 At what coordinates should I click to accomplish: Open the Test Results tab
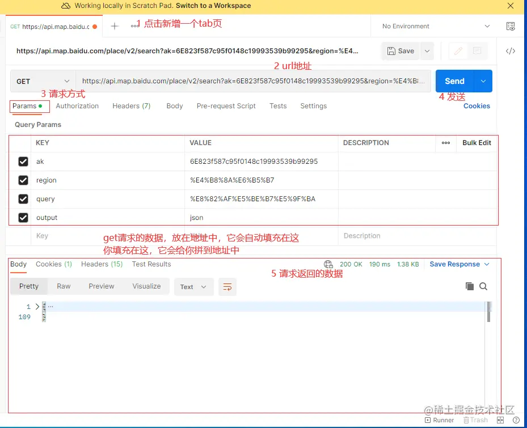click(151, 264)
